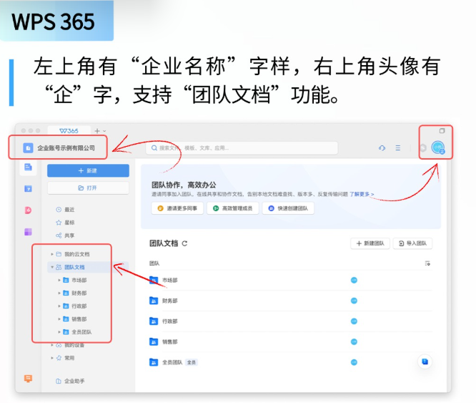The width and height of the screenshot is (476, 403).
Task: Open the hamburger menu icon in top bar
Action: coord(397,148)
